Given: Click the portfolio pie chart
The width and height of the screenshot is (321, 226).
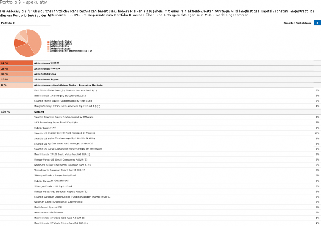Looking at the screenshot, I should 28,43.
